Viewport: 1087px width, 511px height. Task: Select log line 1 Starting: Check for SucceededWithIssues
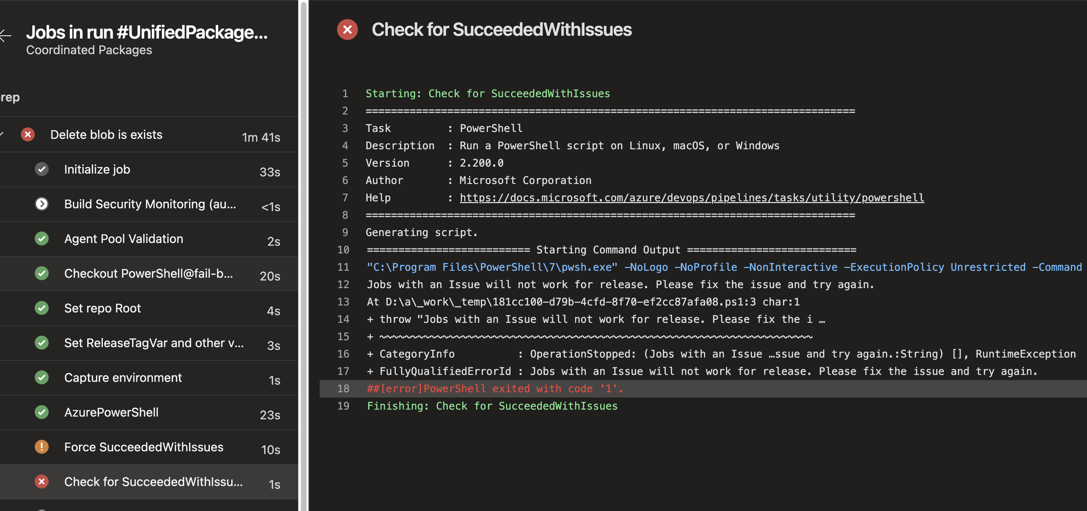487,94
